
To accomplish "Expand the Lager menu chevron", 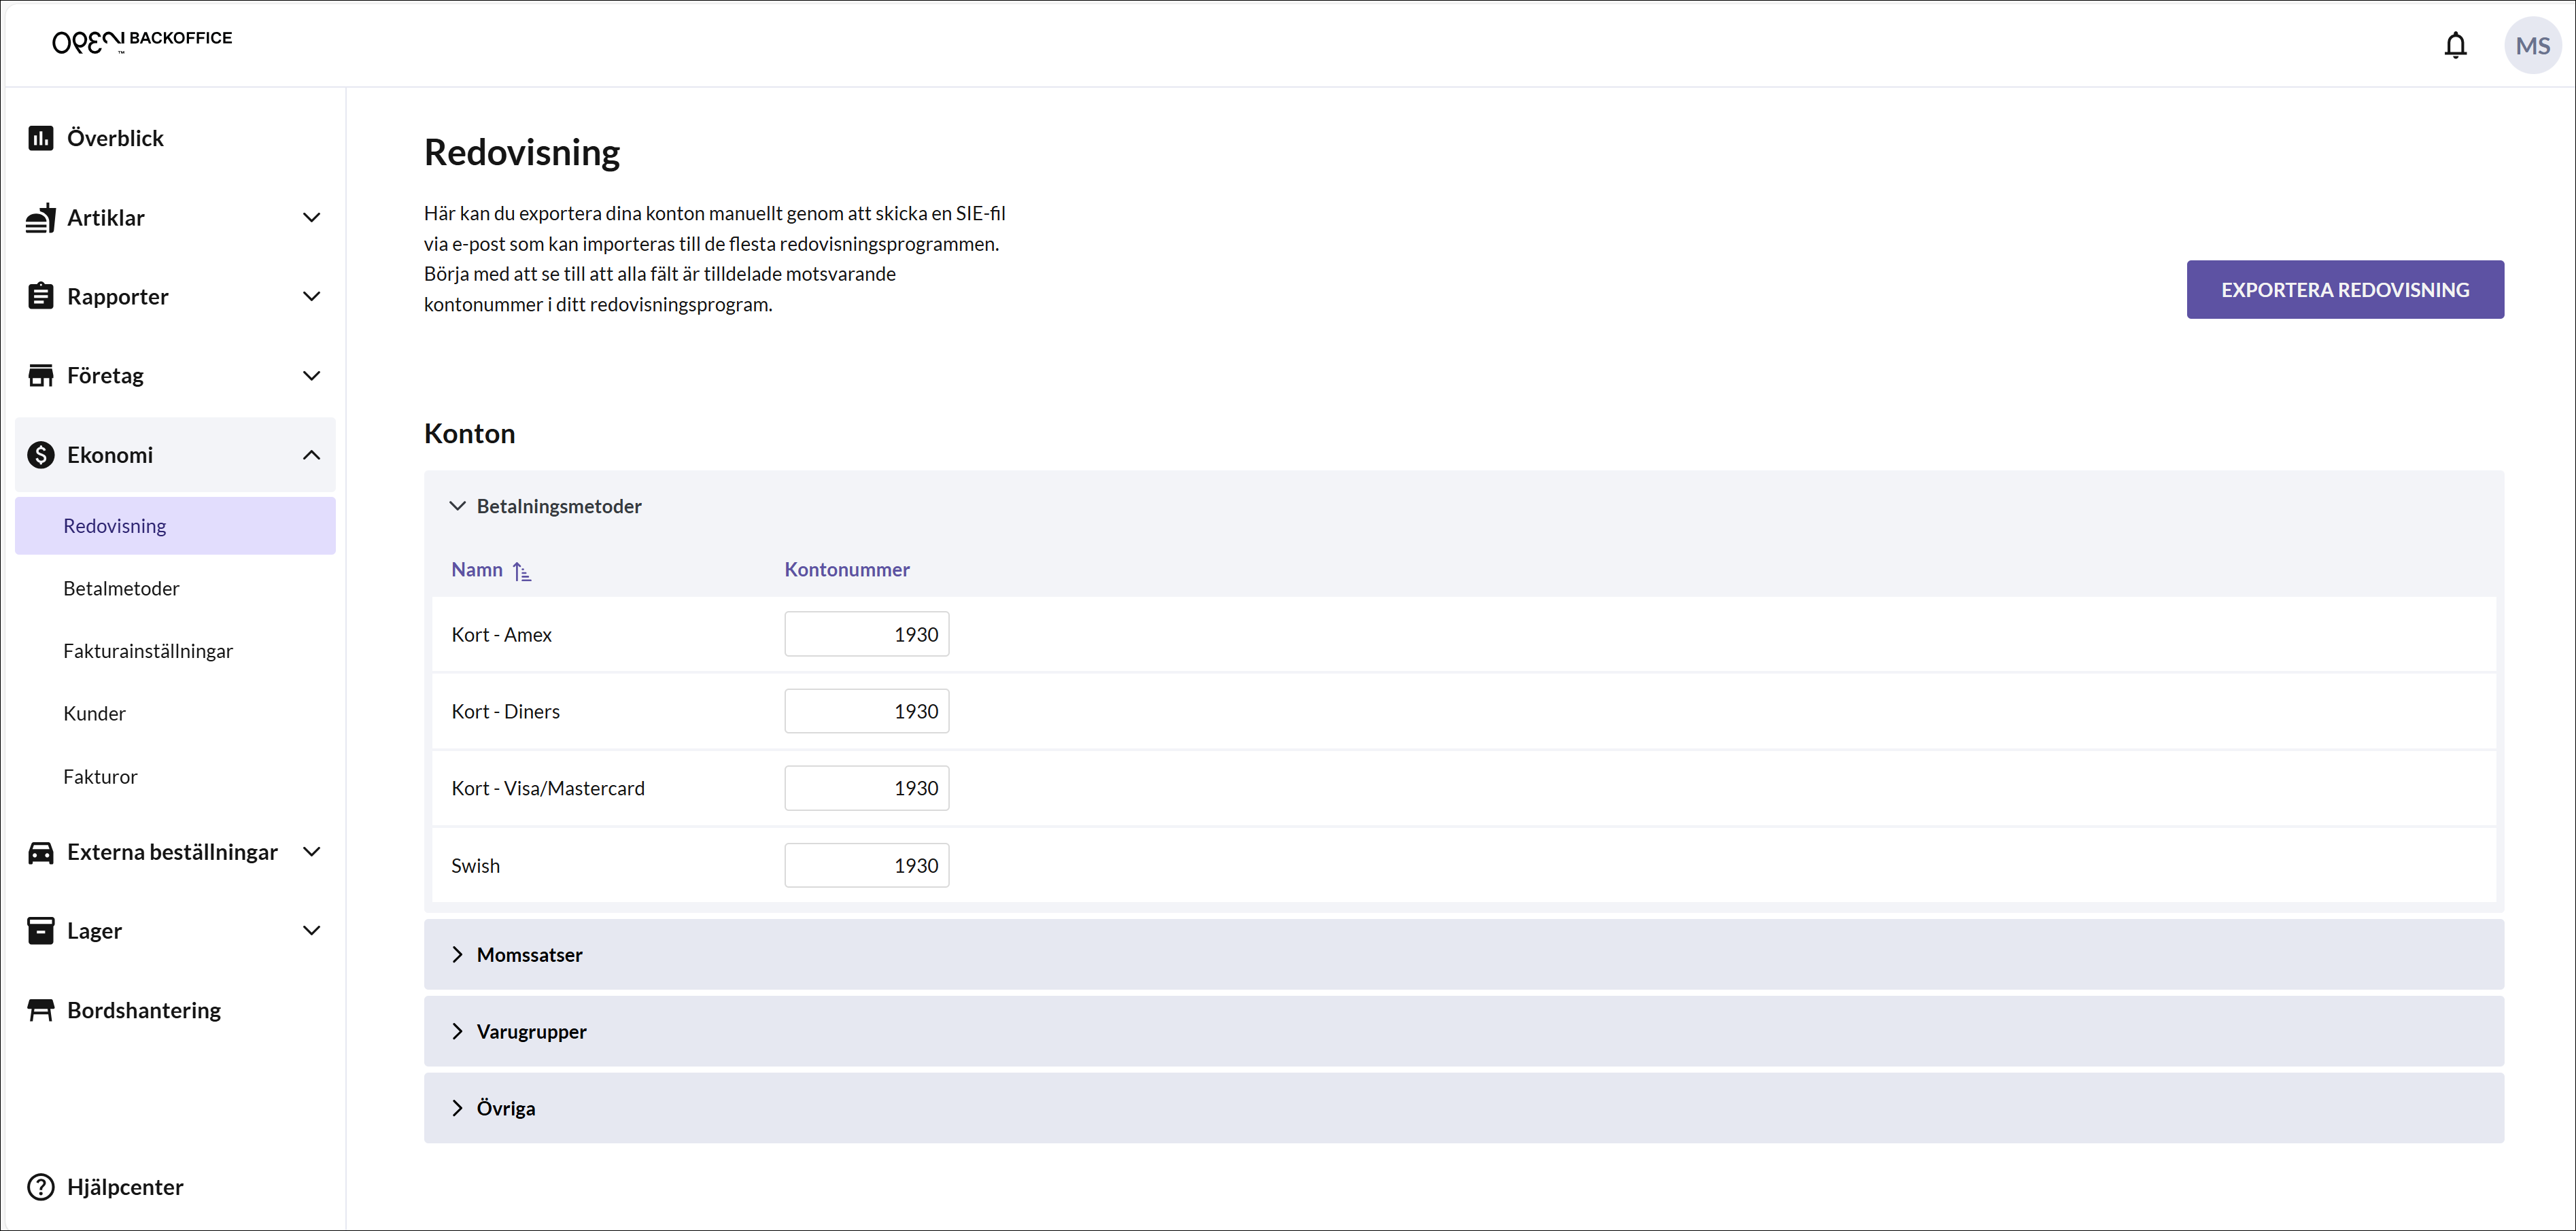I will tap(312, 931).
